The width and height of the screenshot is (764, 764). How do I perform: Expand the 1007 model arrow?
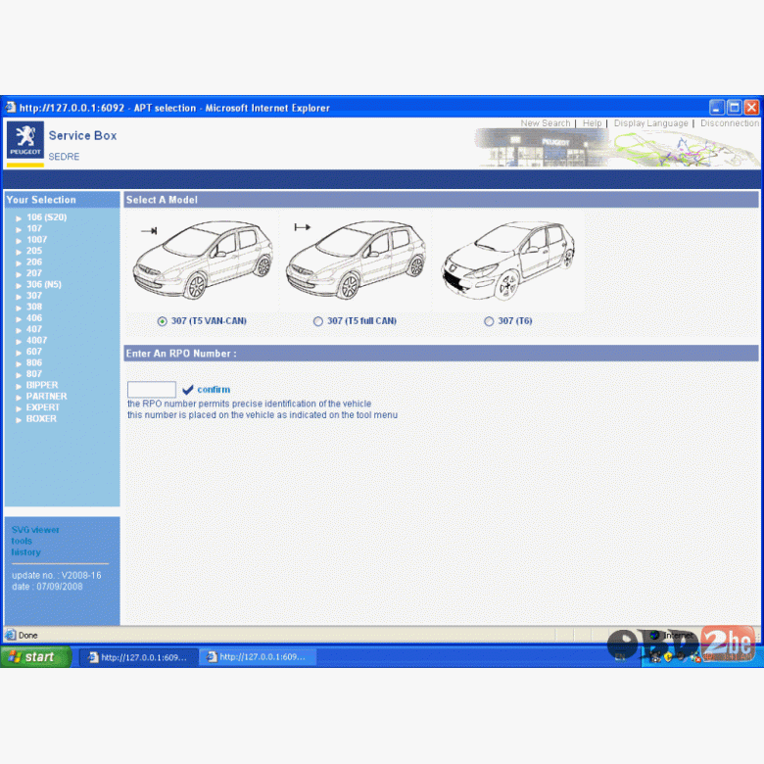(19, 241)
